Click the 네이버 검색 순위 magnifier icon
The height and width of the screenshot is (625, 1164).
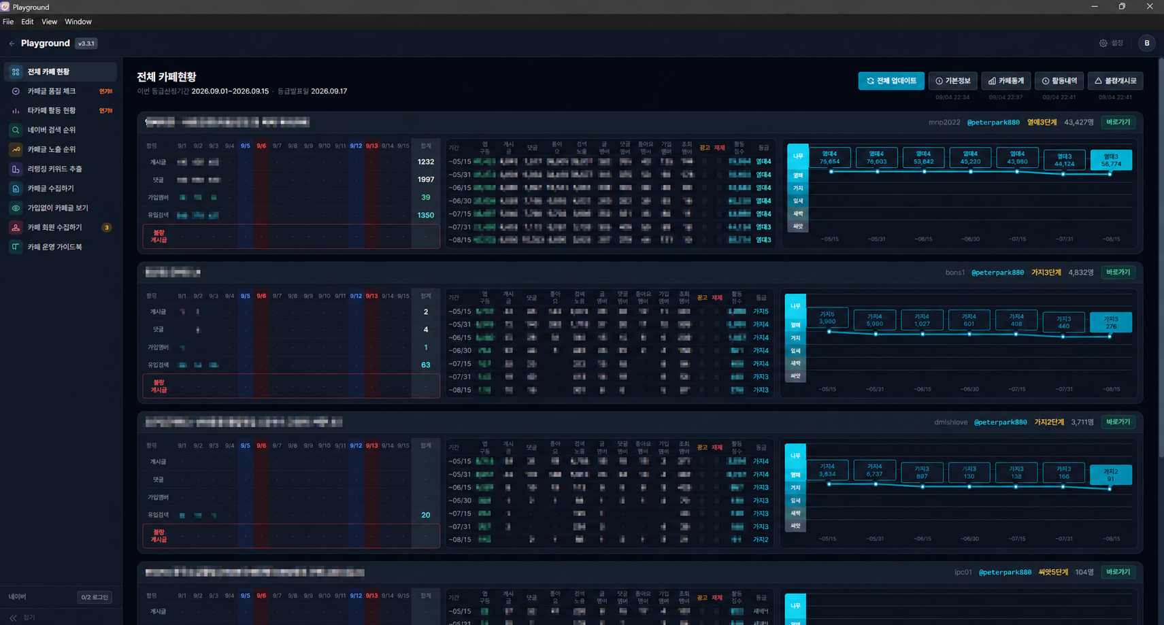[x=16, y=130]
